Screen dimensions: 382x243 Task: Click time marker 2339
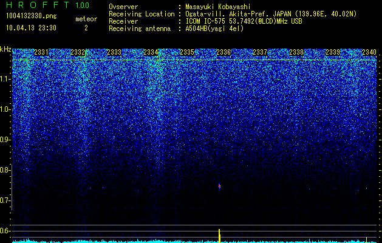[333, 52]
